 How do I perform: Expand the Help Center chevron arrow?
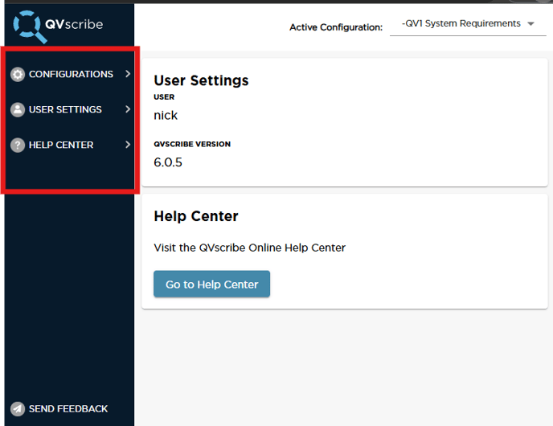[x=128, y=145]
